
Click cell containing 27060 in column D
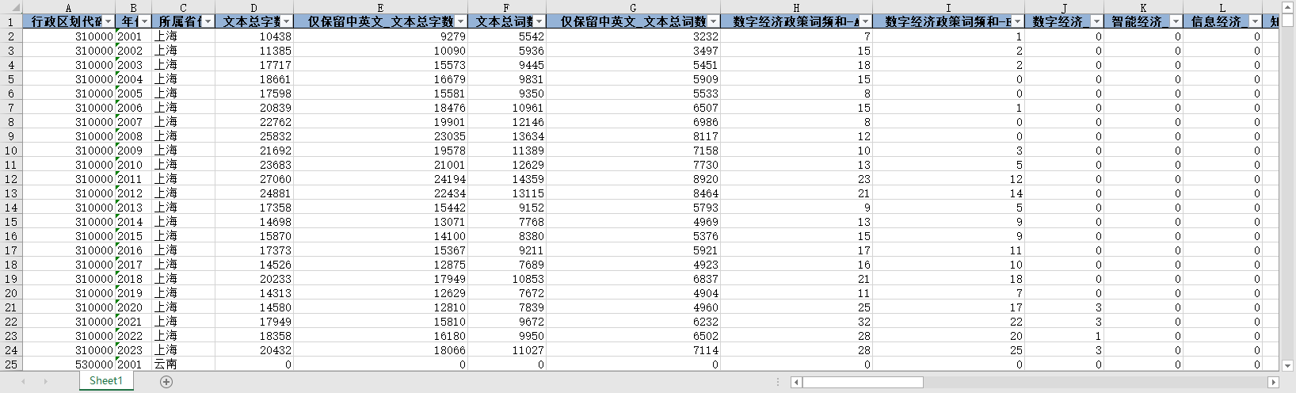click(x=253, y=179)
